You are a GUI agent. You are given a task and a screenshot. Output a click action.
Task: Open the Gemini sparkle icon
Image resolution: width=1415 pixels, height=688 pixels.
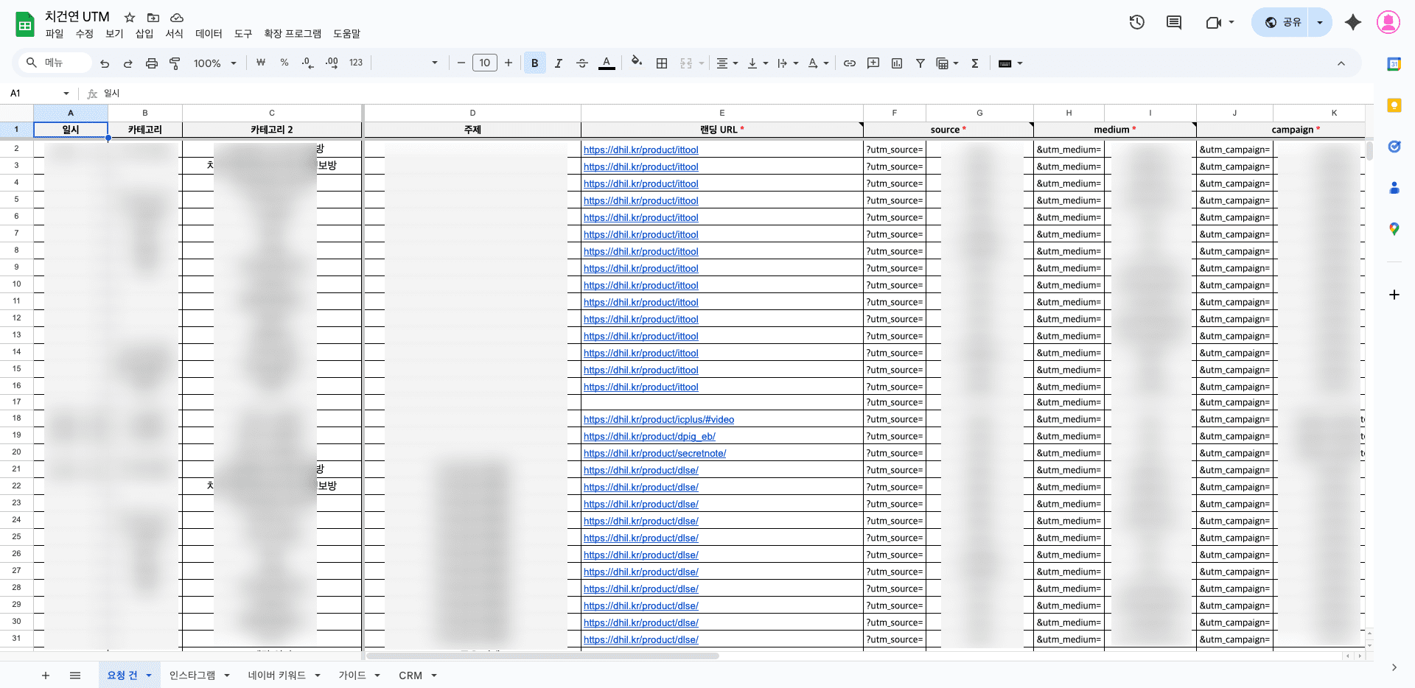click(x=1352, y=22)
